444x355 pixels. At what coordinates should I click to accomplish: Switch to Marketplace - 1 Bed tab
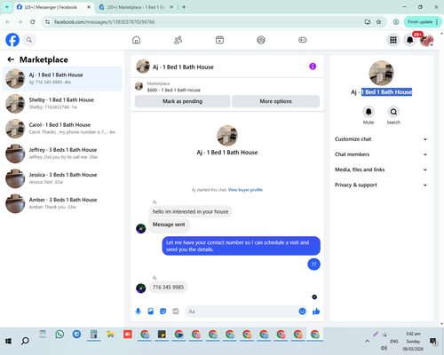(136, 7)
